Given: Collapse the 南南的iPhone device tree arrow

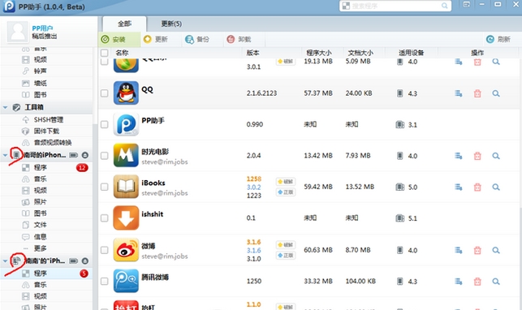Looking at the screenshot, I should pyautogui.click(x=6, y=261).
